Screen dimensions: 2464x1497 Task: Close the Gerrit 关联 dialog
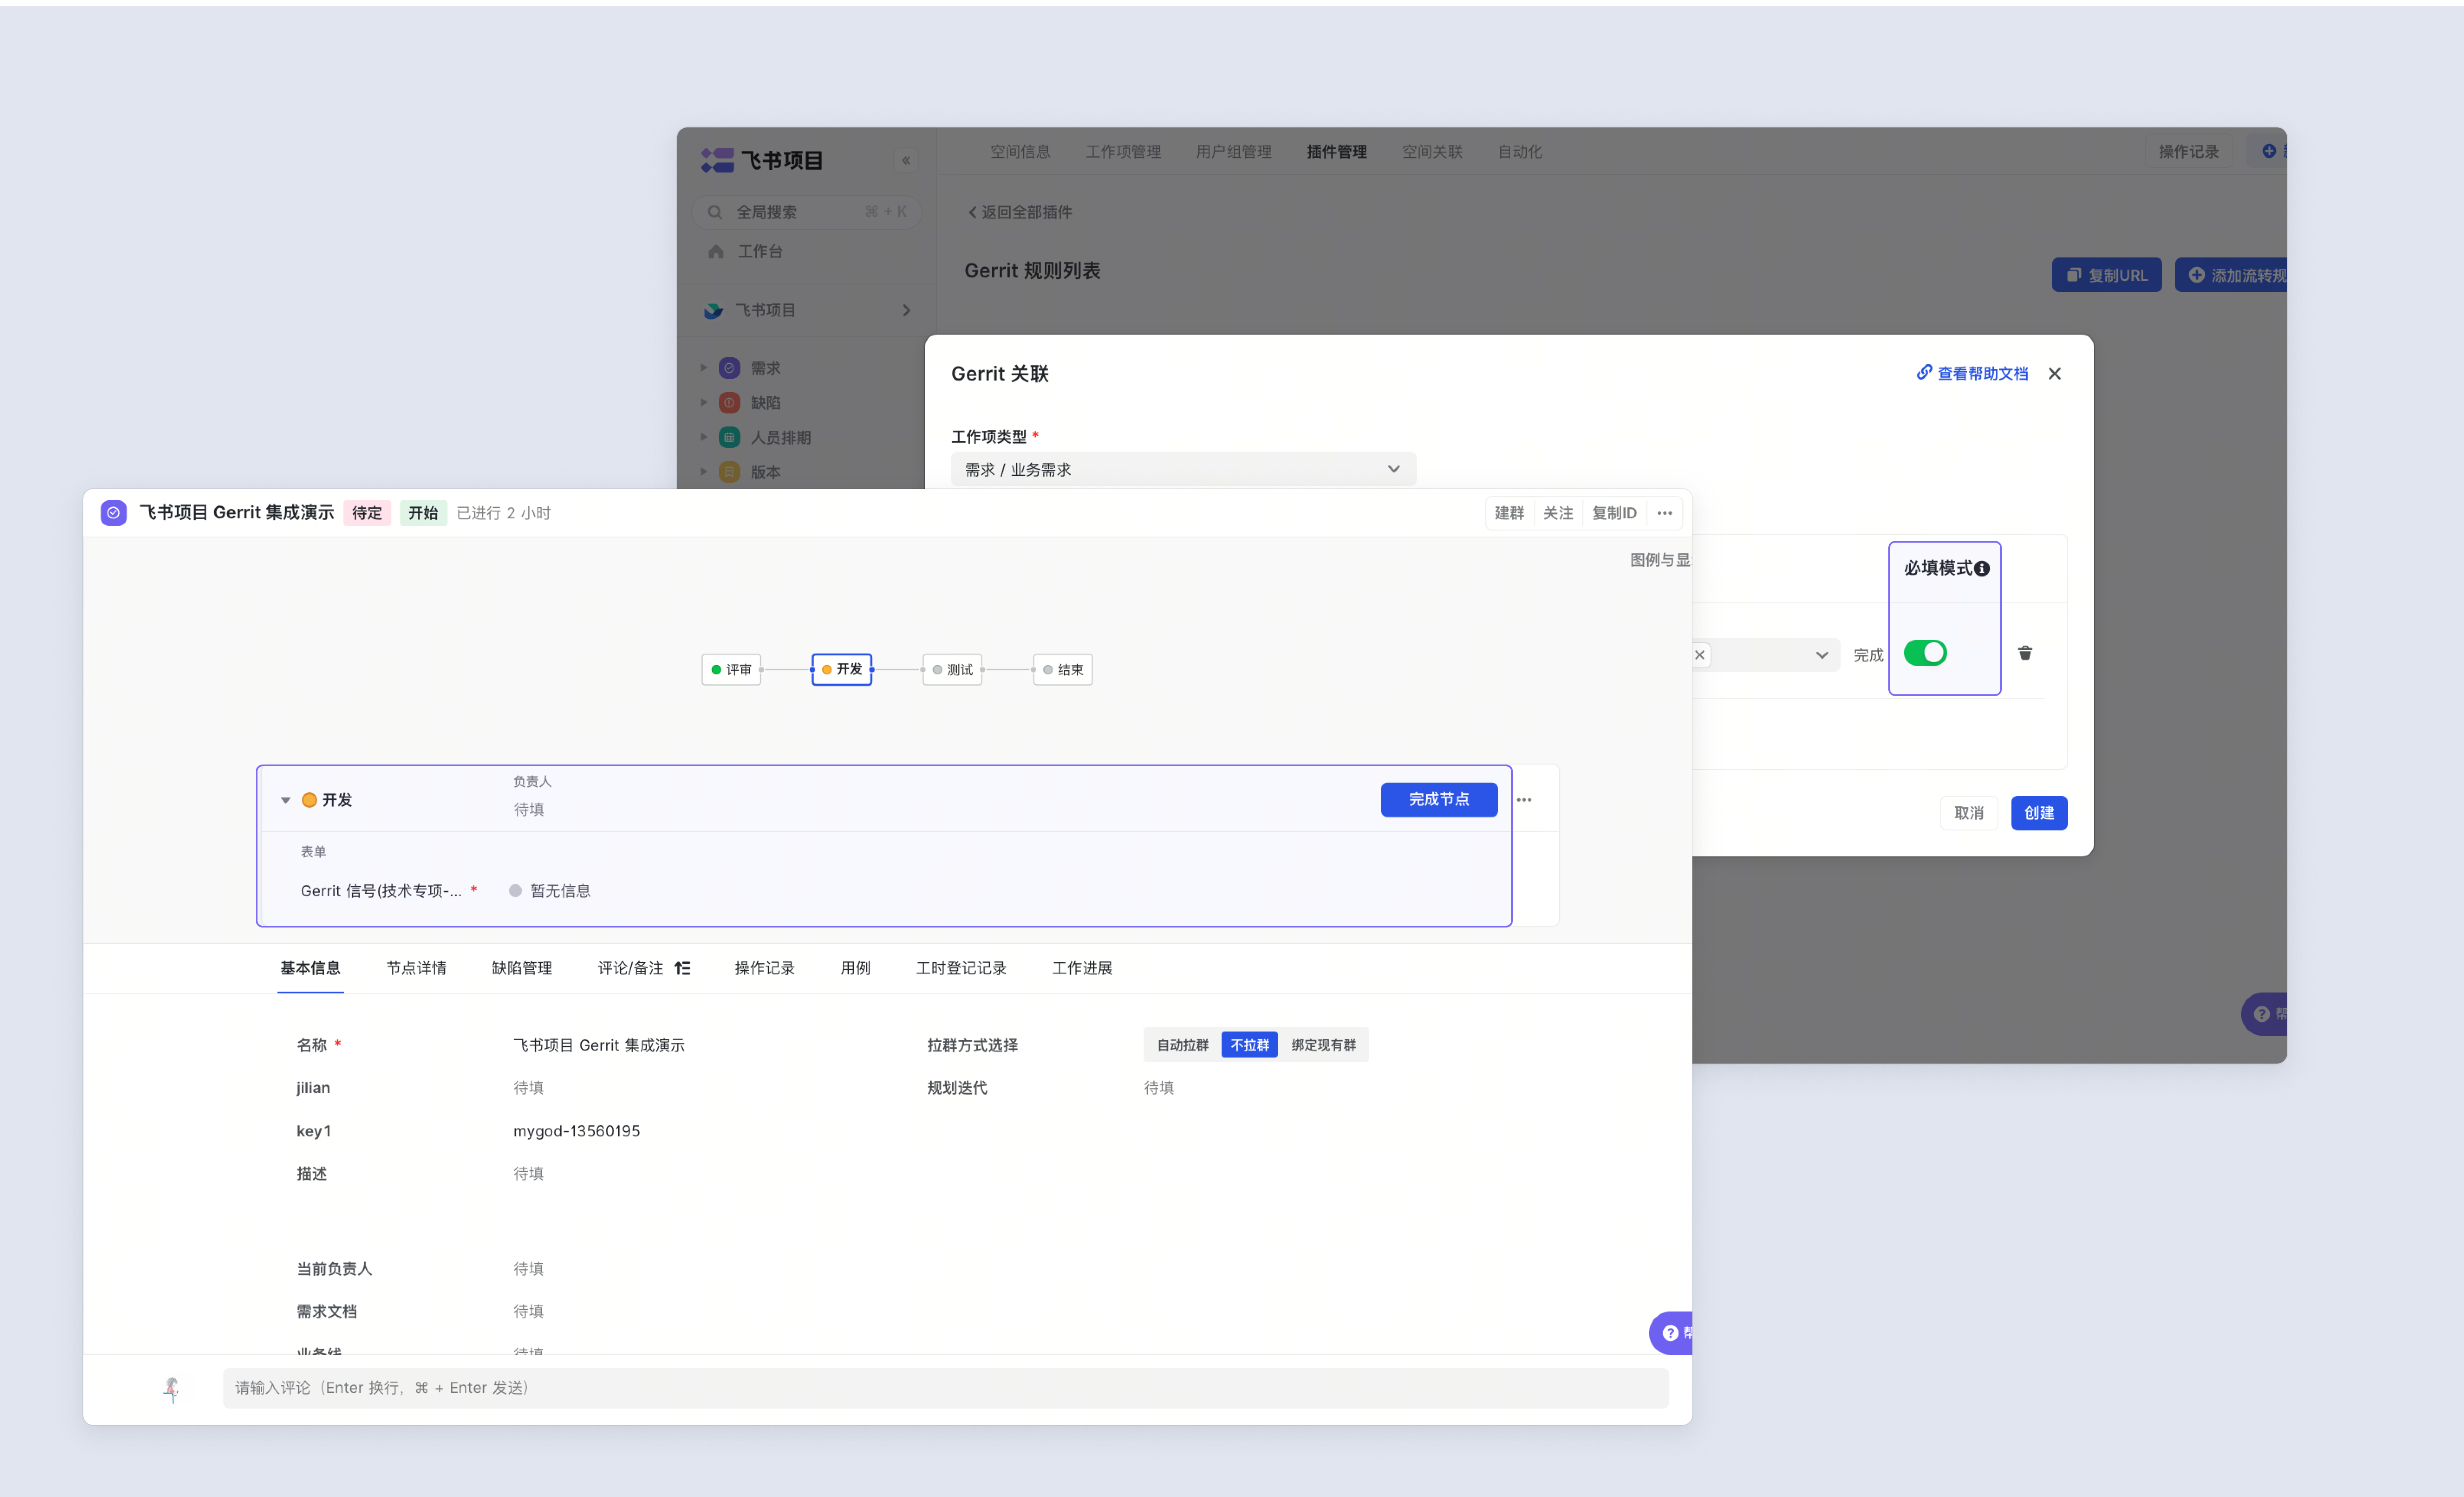click(2055, 374)
